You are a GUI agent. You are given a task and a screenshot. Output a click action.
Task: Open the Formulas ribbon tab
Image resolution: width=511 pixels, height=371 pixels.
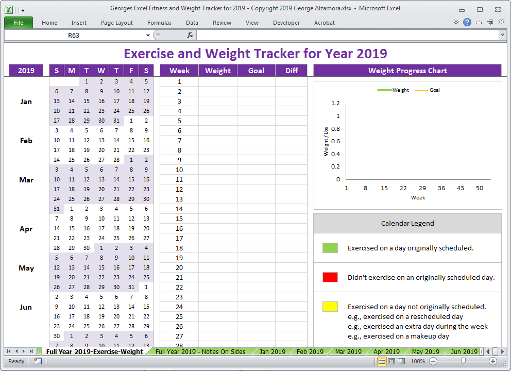[159, 23]
